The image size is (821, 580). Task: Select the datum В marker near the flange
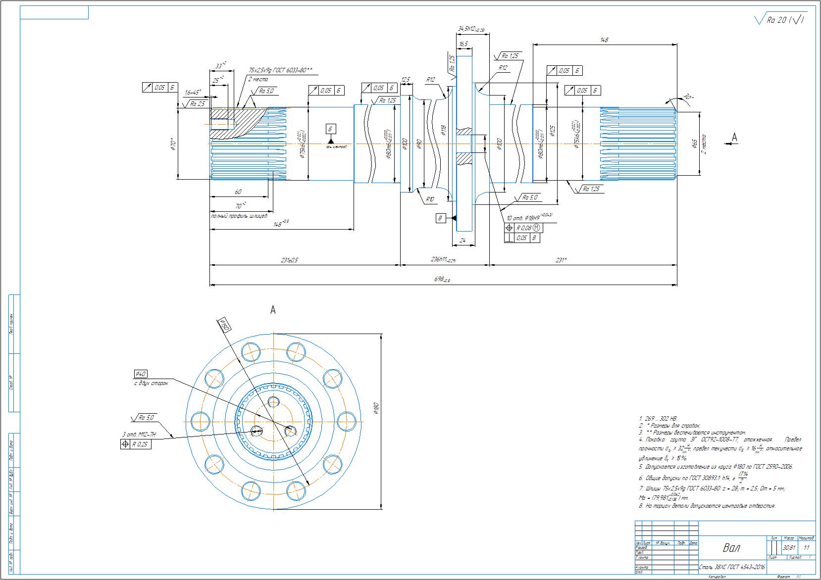[x=441, y=218]
